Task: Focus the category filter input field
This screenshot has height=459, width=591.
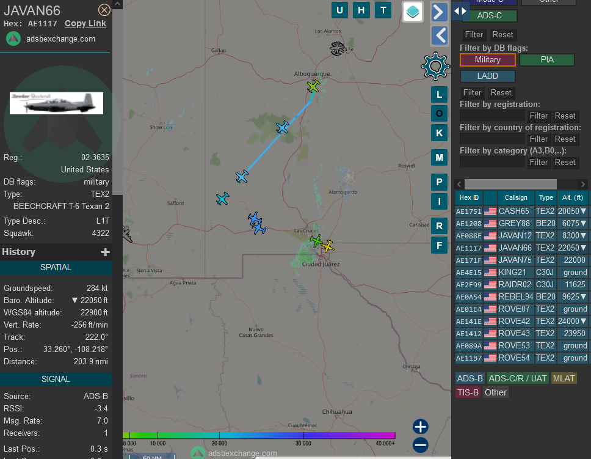Action: (x=492, y=163)
